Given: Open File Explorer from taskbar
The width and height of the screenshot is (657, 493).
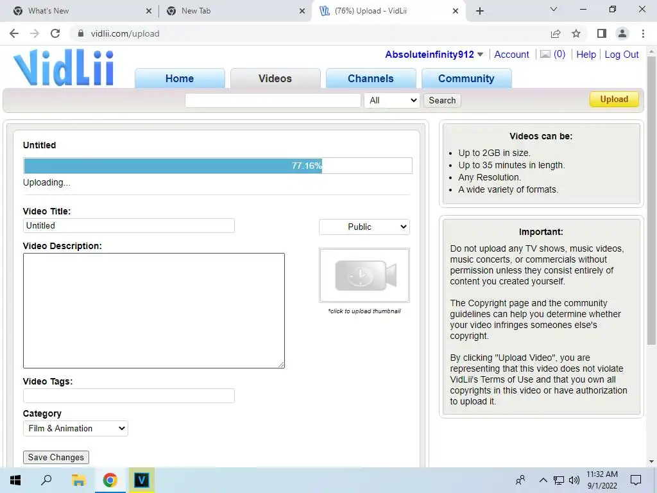Looking at the screenshot, I should (x=78, y=480).
